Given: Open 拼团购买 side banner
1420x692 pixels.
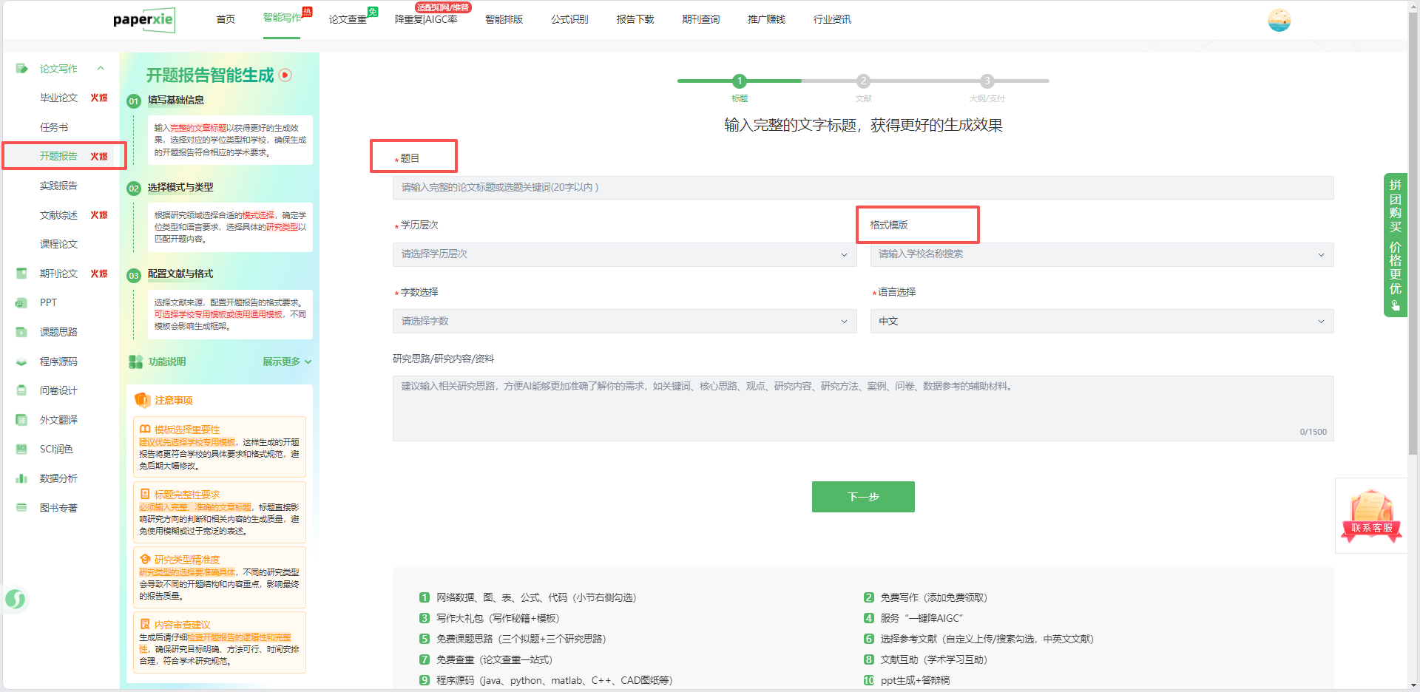Looking at the screenshot, I should [1395, 244].
